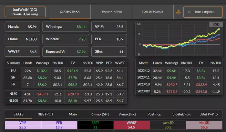Select the STATS sub-tab
Screen dimensions: 226x132
point(18,114)
